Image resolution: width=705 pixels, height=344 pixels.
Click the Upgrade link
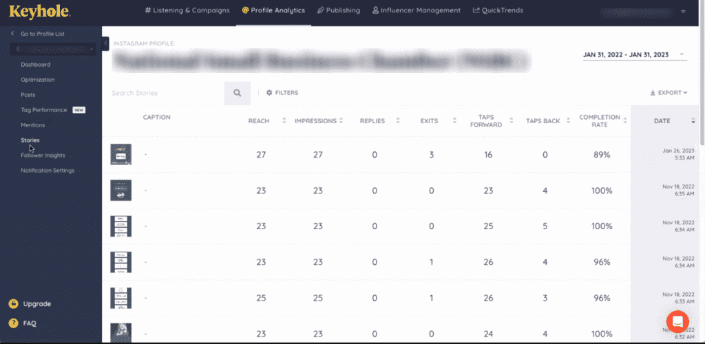click(37, 304)
